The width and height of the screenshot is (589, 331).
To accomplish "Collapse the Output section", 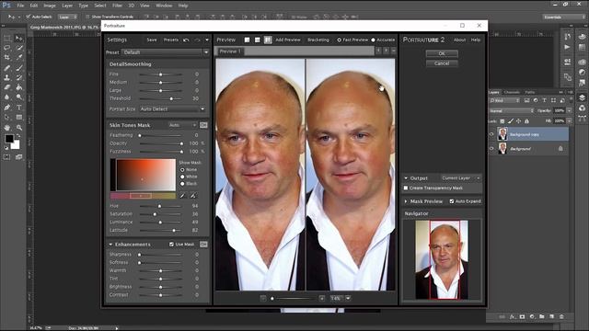I will pyautogui.click(x=406, y=177).
